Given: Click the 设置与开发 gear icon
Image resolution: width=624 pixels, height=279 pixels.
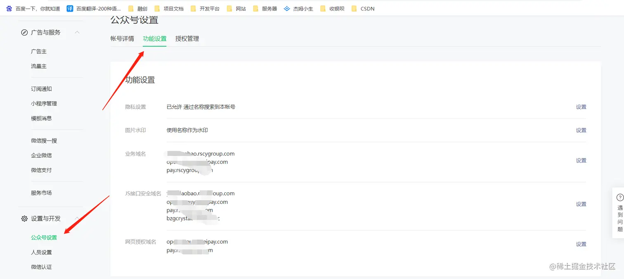Looking at the screenshot, I should [24, 218].
